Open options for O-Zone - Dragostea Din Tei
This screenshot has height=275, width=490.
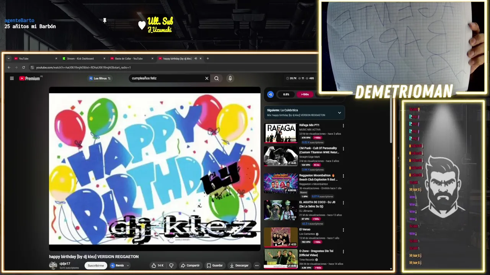(343, 251)
